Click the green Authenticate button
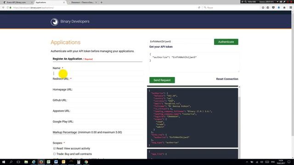This screenshot has height=165, width=294. pyautogui.click(x=226, y=42)
